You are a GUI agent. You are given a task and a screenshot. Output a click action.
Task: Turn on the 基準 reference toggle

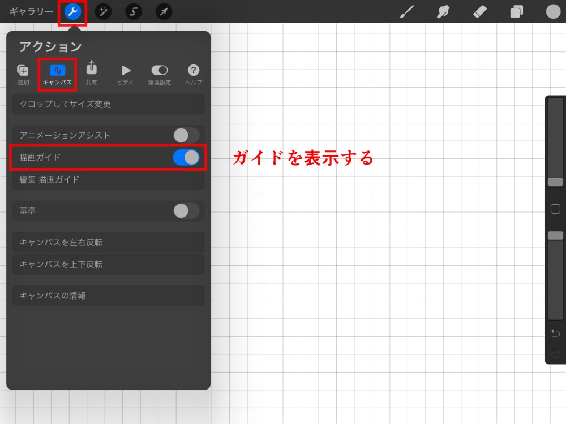point(186,211)
